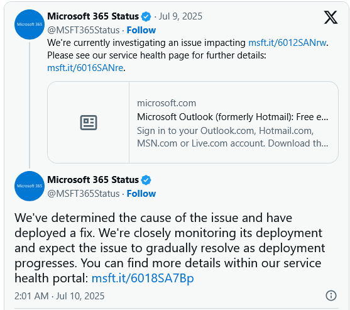
Task: Click the lower @MSFT365Status handle
Action: (x=84, y=194)
